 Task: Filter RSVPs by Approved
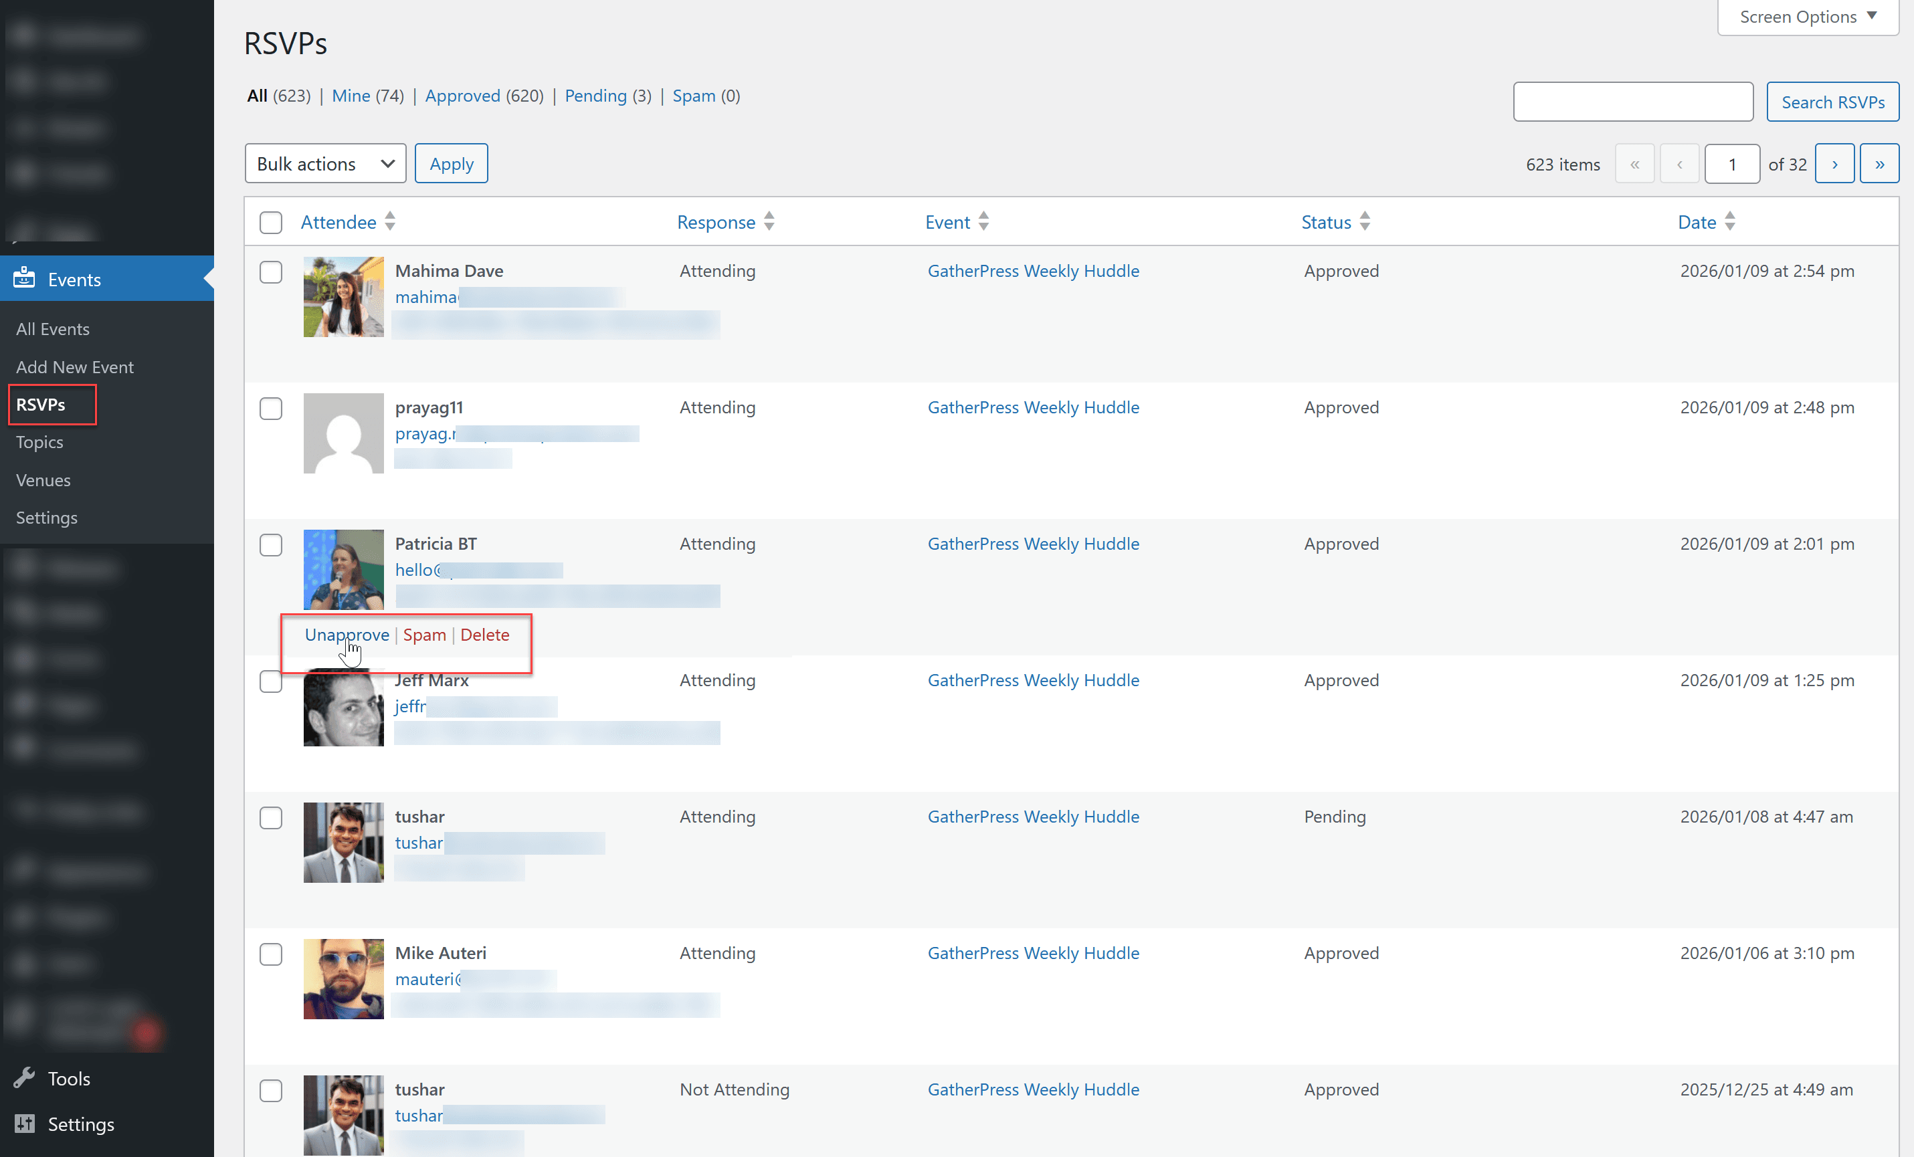click(462, 96)
